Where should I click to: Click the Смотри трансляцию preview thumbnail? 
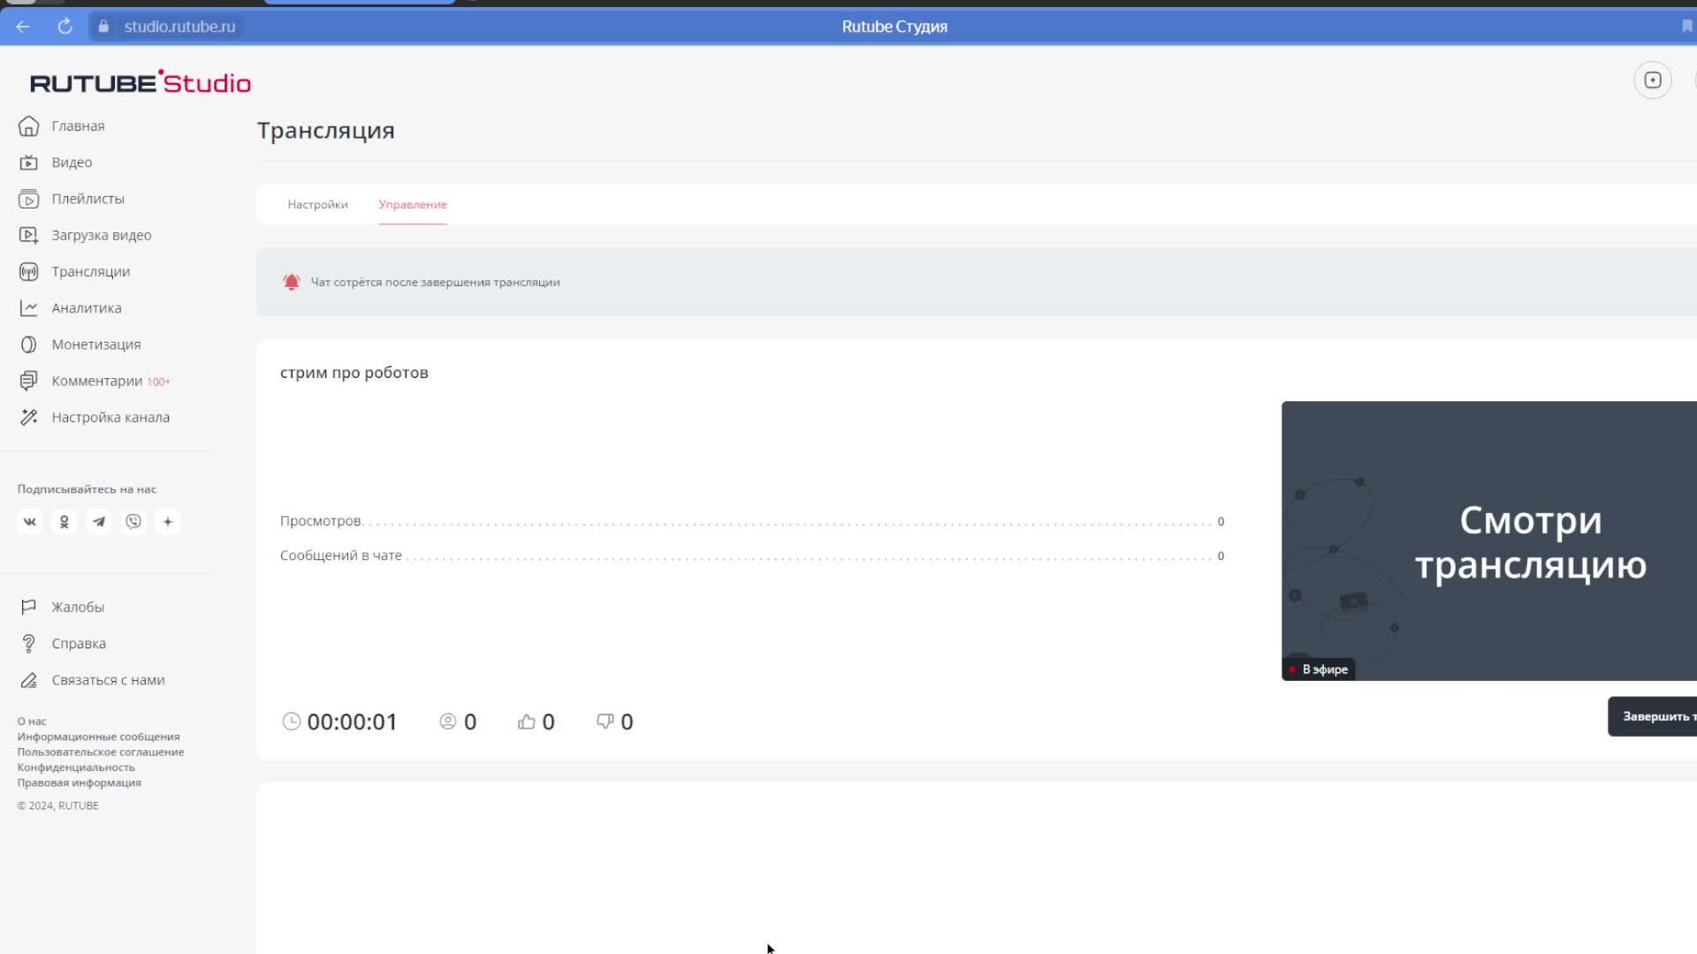coord(1489,541)
